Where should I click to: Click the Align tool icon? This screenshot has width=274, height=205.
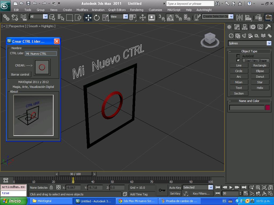[x=248, y=17]
